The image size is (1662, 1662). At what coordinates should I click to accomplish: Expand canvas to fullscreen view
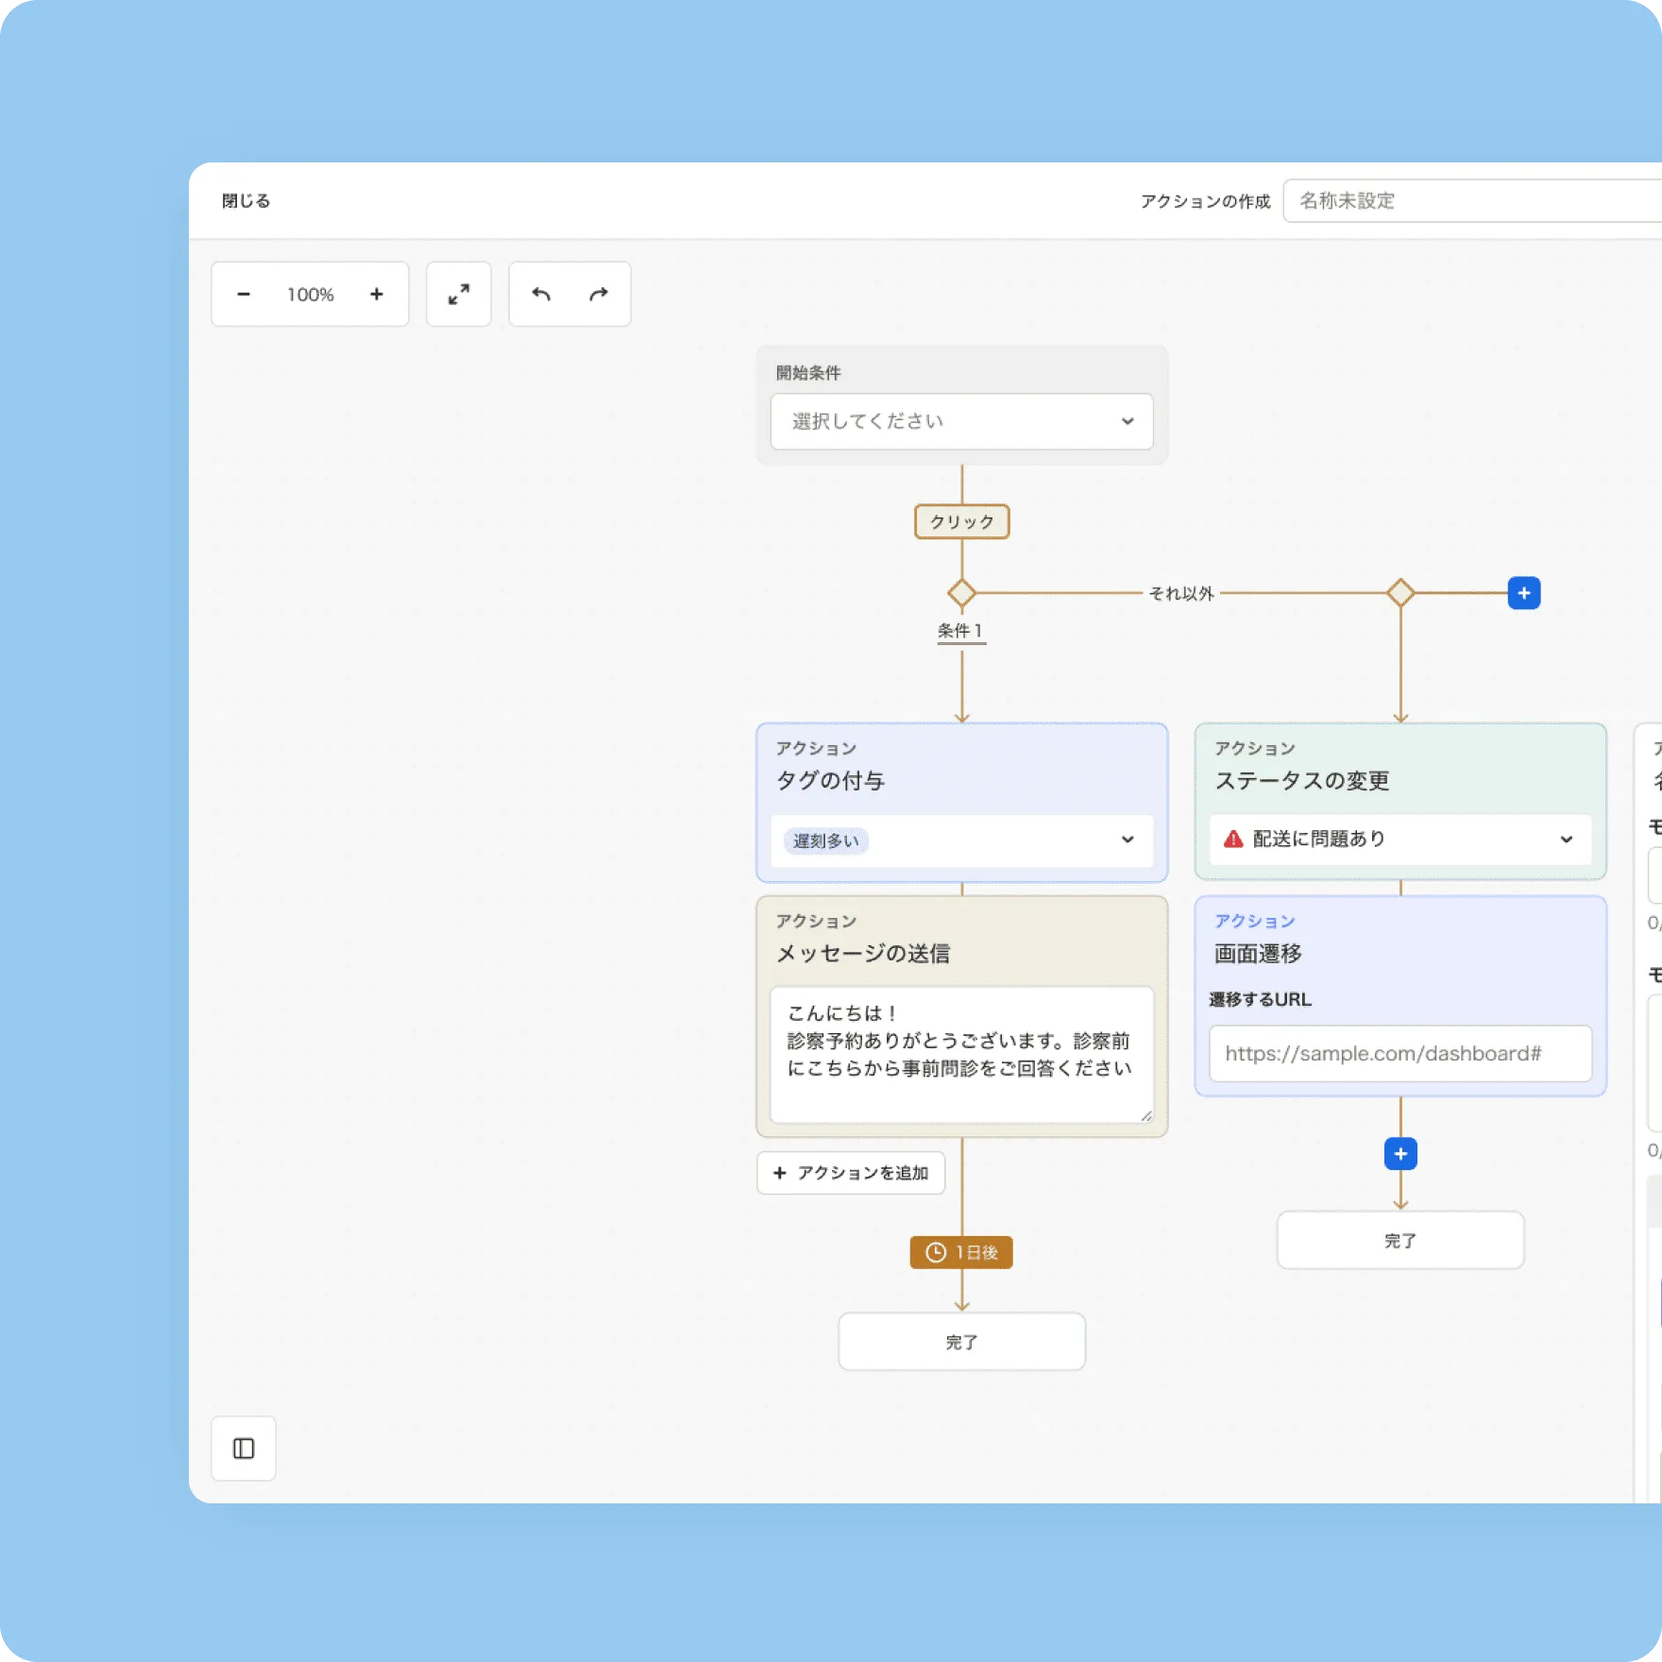pos(459,295)
